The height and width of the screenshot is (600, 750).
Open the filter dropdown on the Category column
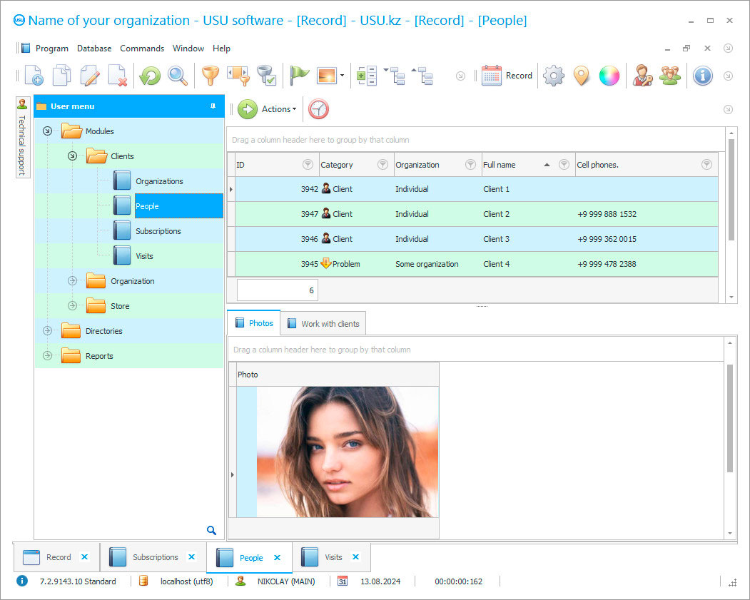(384, 164)
